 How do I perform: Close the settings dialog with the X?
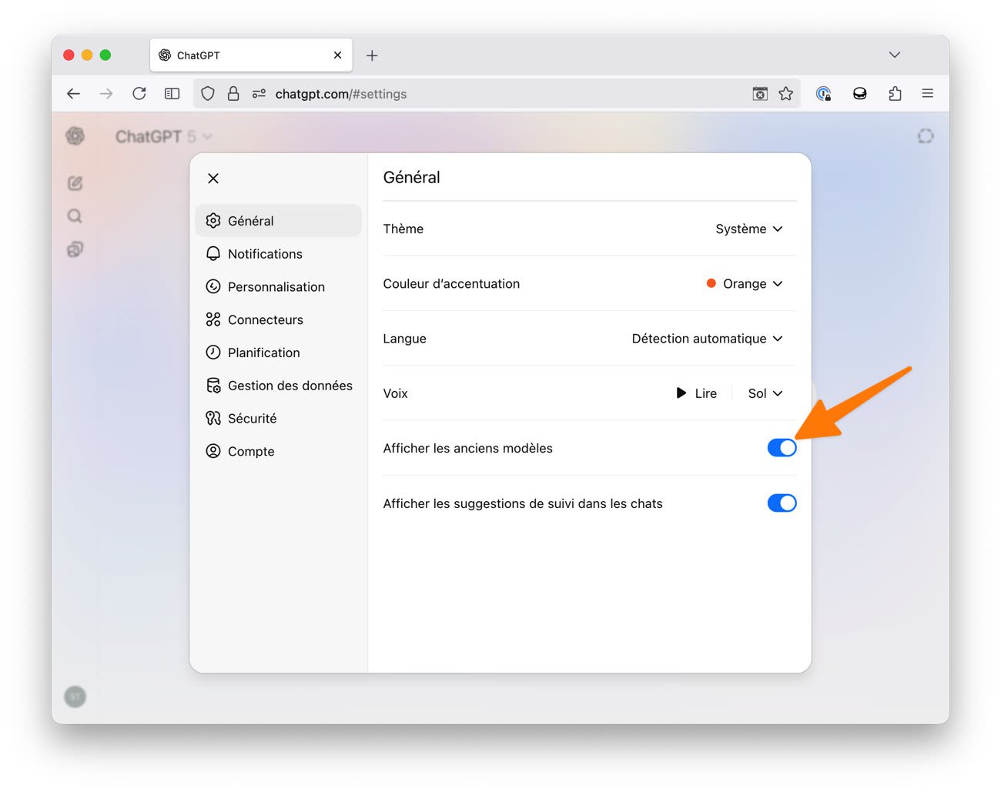click(213, 179)
